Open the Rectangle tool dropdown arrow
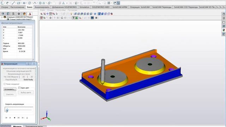 tap(21, 3)
